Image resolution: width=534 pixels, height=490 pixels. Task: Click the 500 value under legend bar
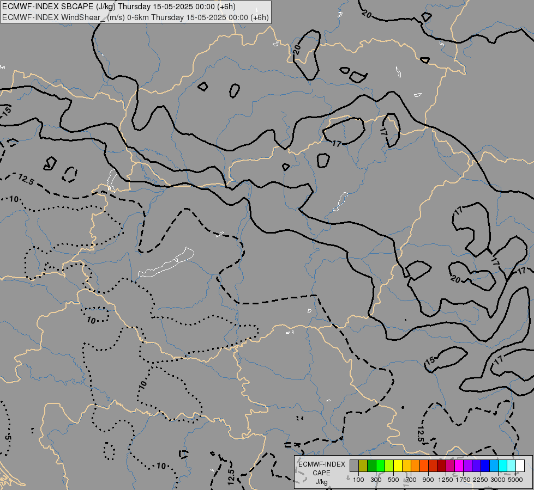(x=393, y=480)
